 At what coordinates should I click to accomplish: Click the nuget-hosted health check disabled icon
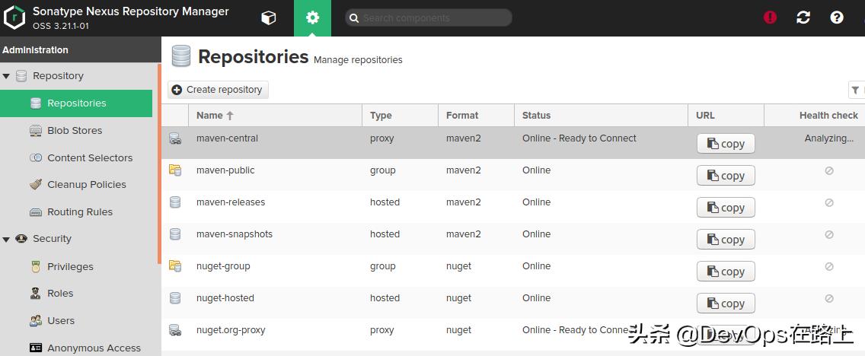pos(828,299)
